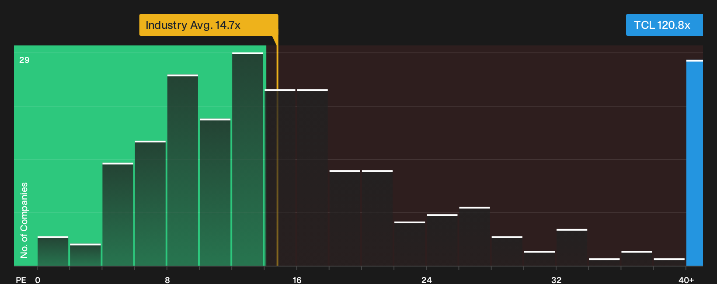717x284 pixels.
Task: Select the bar covering PE 4–6
Action: (x=118, y=215)
